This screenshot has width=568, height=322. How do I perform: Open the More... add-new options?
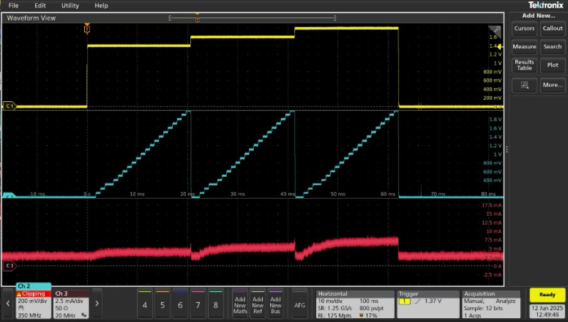pyautogui.click(x=552, y=85)
